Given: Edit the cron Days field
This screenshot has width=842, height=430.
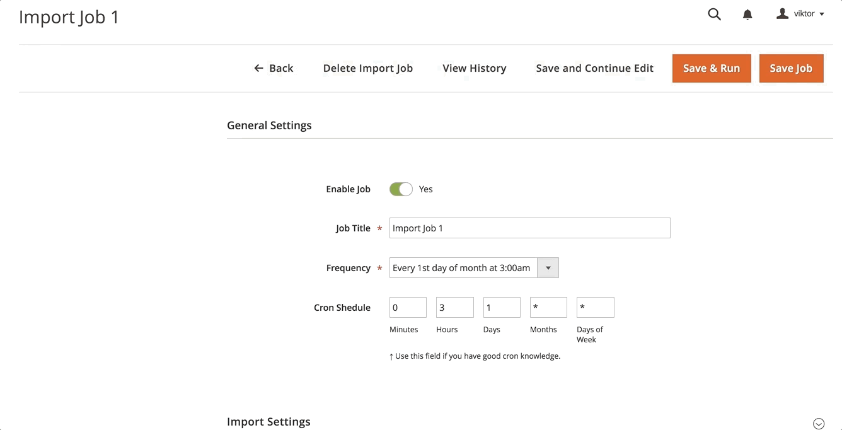Looking at the screenshot, I should (502, 308).
